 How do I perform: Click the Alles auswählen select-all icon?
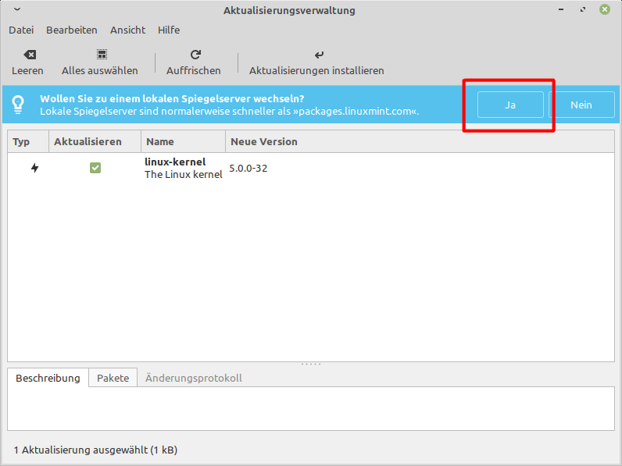pyautogui.click(x=102, y=55)
